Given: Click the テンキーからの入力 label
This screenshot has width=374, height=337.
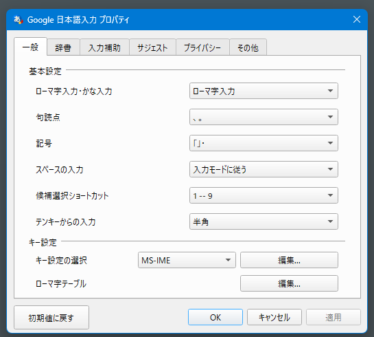Looking at the screenshot, I should (66, 221).
